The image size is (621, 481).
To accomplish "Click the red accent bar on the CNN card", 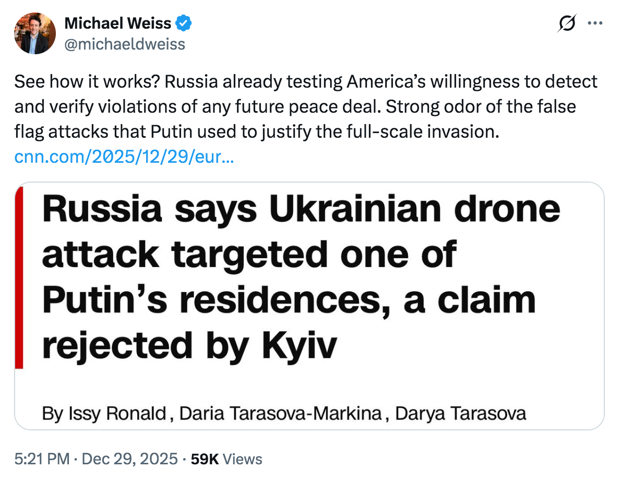I will tap(20, 278).
